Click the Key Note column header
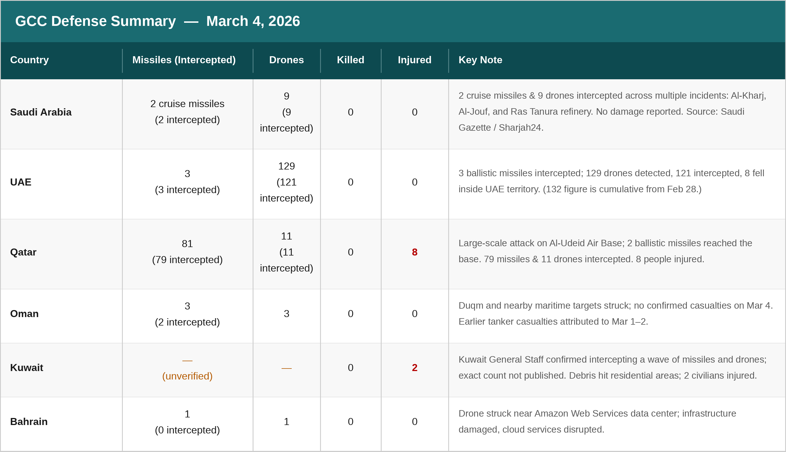Image resolution: width=786 pixels, height=452 pixels. (480, 60)
